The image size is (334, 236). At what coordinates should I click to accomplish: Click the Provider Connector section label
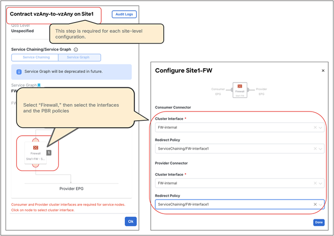point(171,163)
